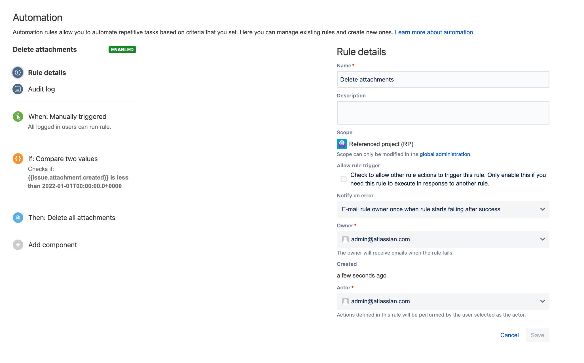Click the Owner user avatar icon
This screenshot has width=584, height=363.
[345, 239]
